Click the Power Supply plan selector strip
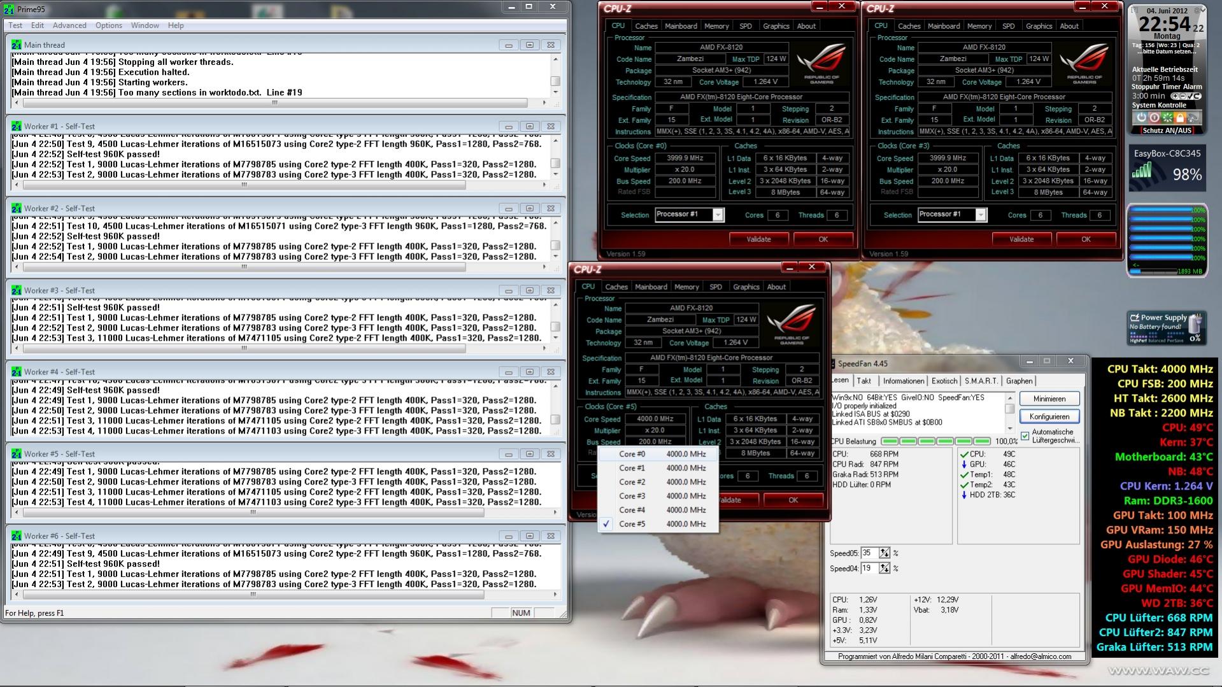 click(x=1156, y=336)
